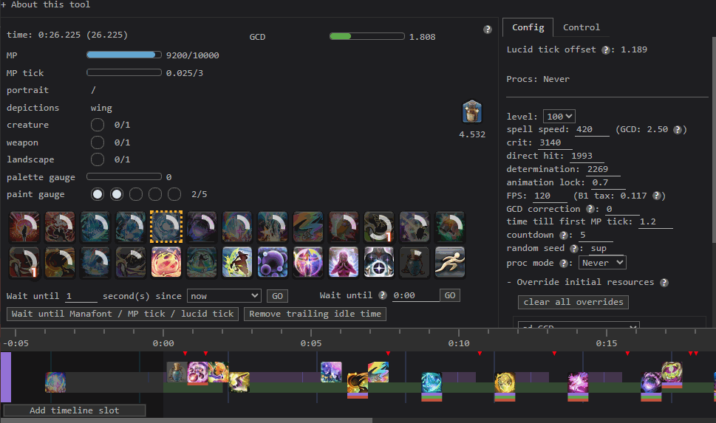Screen dimensions: 716x423
Task: Expand the About this tool section
Action: [46, 5]
